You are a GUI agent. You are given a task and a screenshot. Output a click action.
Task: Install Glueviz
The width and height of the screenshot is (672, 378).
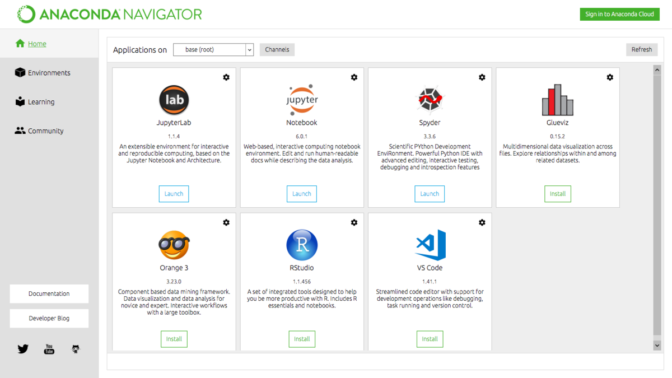coord(558,194)
